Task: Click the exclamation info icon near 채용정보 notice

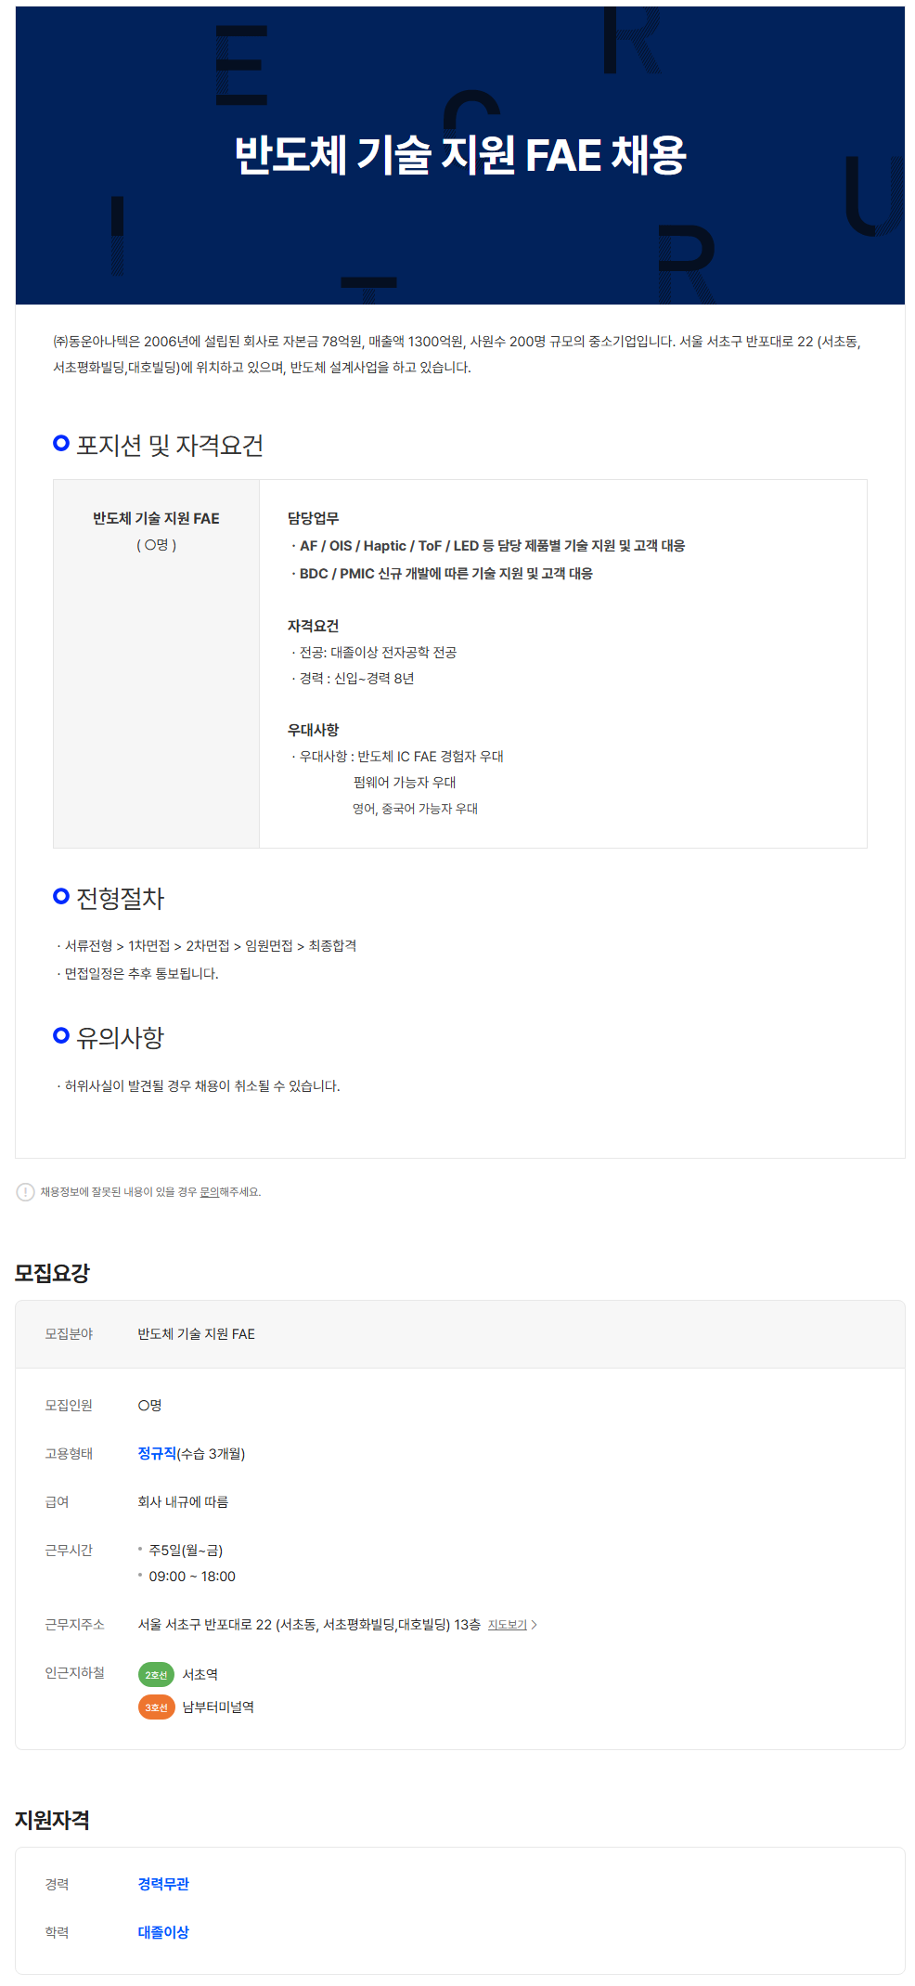Action: 26,1192
